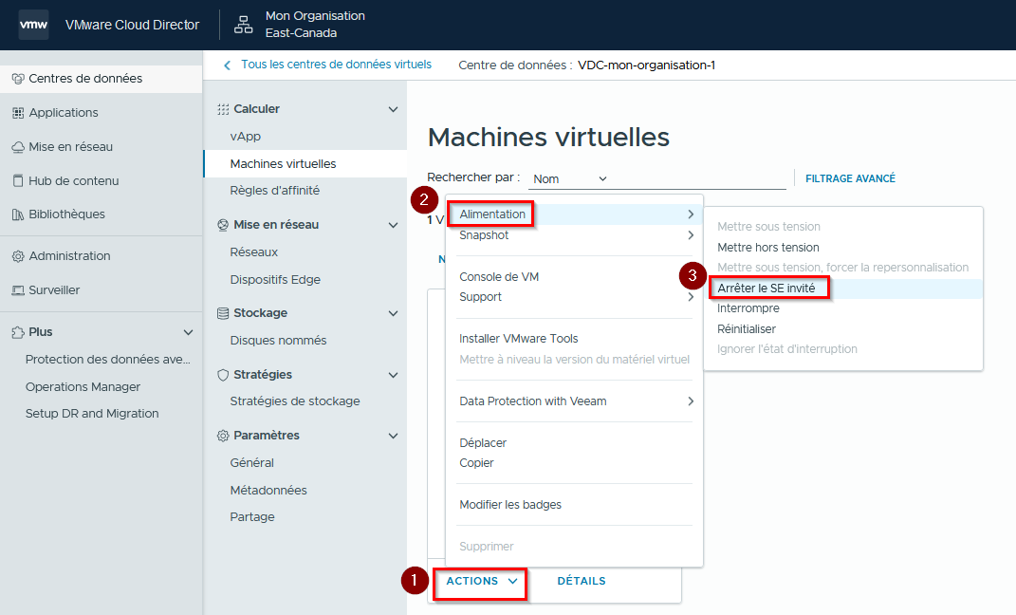The width and height of the screenshot is (1016, 615).
Task: Select Alimentation in the actions menu
Action: pyautogui.click(x=492, y=214)
